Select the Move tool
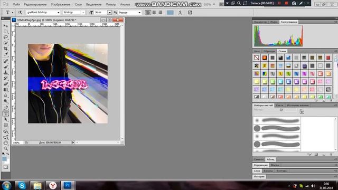338x190 pixels. [6, 26]
